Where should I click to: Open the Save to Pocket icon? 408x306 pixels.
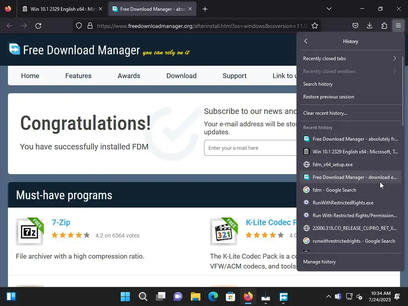pyautogui.click(x=355, y=25)
